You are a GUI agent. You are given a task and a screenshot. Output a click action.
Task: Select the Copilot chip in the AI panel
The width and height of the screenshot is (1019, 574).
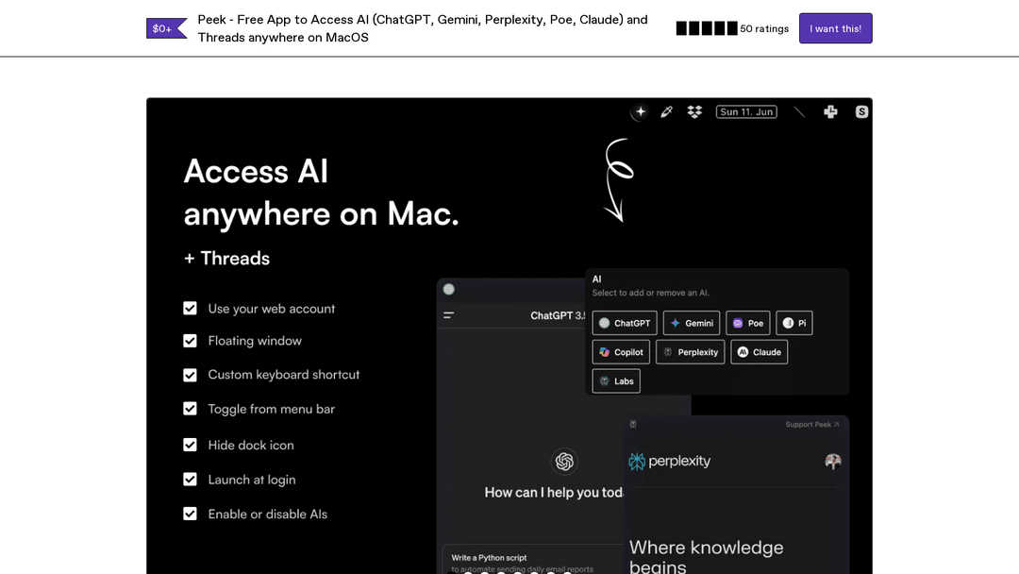click(621, 352)
